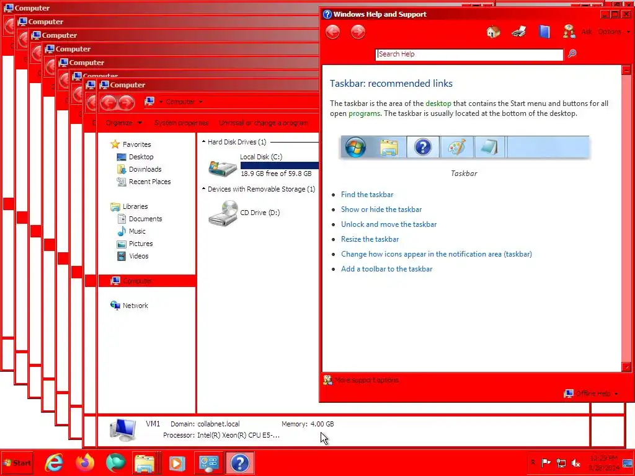Image resolution: width=635 pixels, height=476 pixels.
Task: Click System properties in Explorer toolbar
Action: (182, 123)
